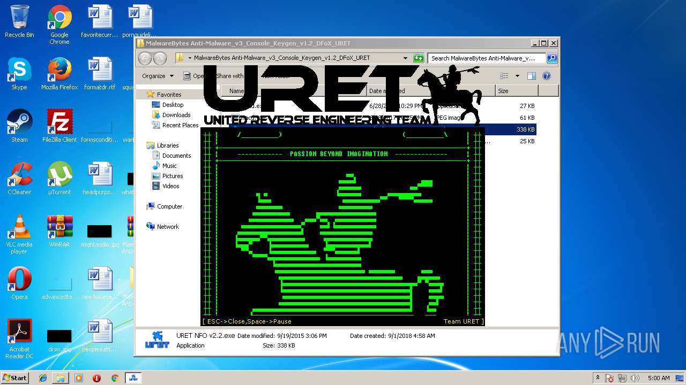Open VLC media player shortcut

click(x=19, y=234)
